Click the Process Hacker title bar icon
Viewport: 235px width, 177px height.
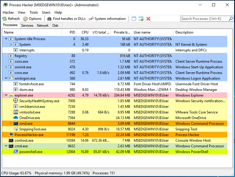[x=5, y=5]
